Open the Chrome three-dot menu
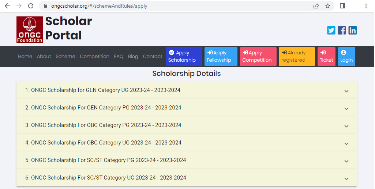The width and height of the screenshot is (375, 189). coord(366,6)
